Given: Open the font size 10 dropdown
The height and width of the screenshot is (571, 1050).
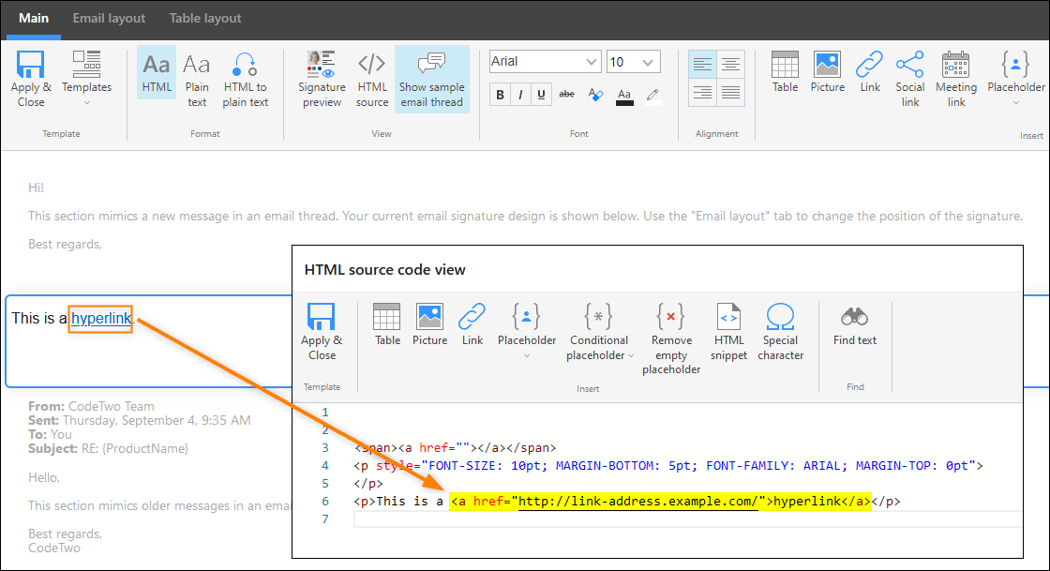Looking at the screenshot, I should pyautogui.click(x=633, y=60).
